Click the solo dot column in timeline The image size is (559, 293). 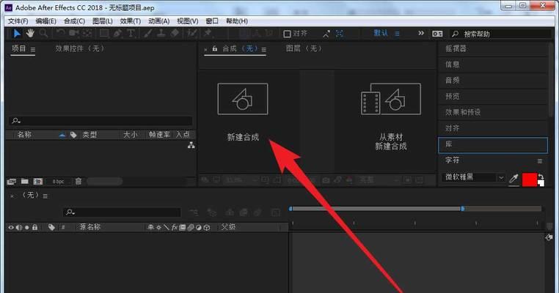pos(26,227)
